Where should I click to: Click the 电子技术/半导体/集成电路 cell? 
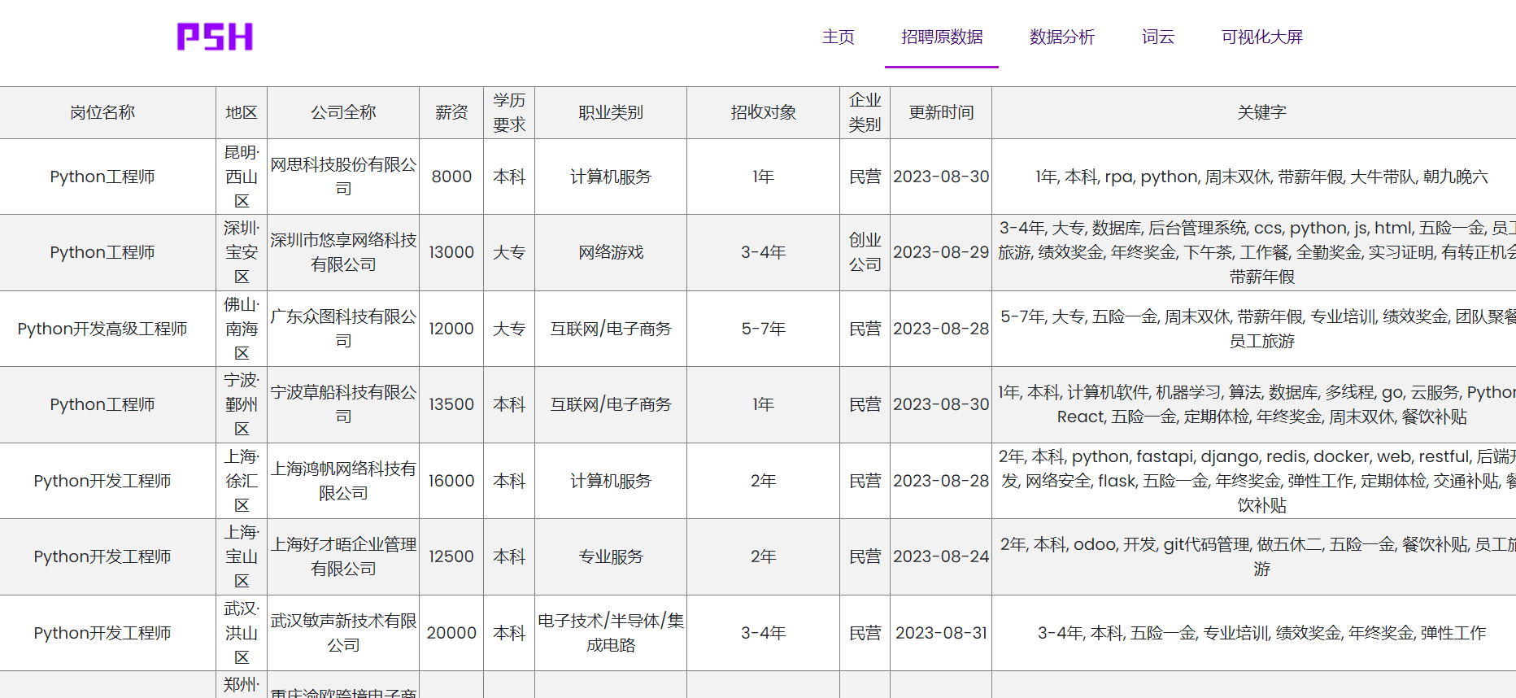(x=611, y=633)
